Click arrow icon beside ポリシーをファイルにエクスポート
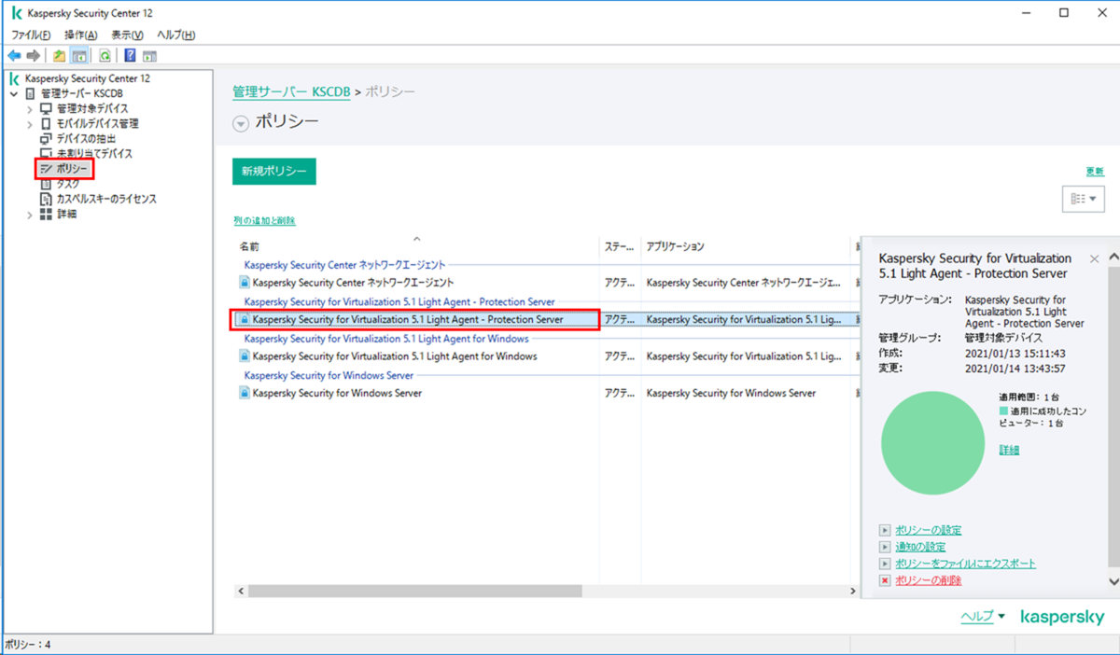 tap(885, 564)
